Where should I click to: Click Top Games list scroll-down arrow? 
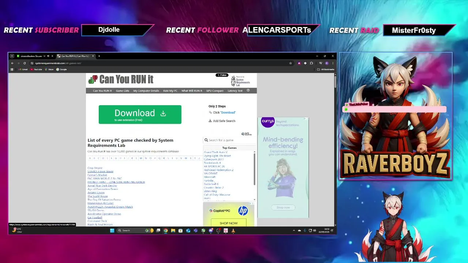coord(254,201)
